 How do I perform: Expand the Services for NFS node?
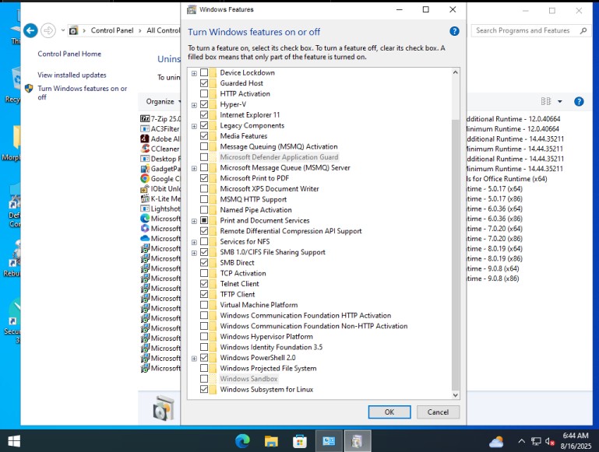(194, 242)
